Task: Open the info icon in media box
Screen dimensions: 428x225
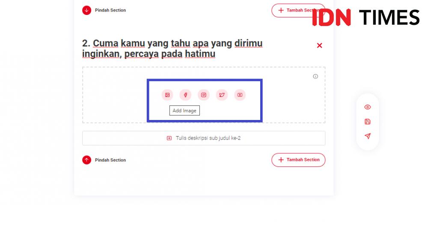Action: [x=315, y=76]
